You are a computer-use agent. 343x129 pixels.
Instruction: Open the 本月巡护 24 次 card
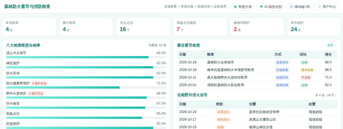(314, 27)
